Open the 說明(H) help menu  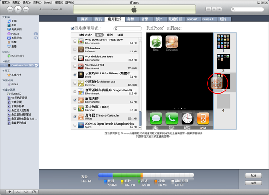point(69,2)
